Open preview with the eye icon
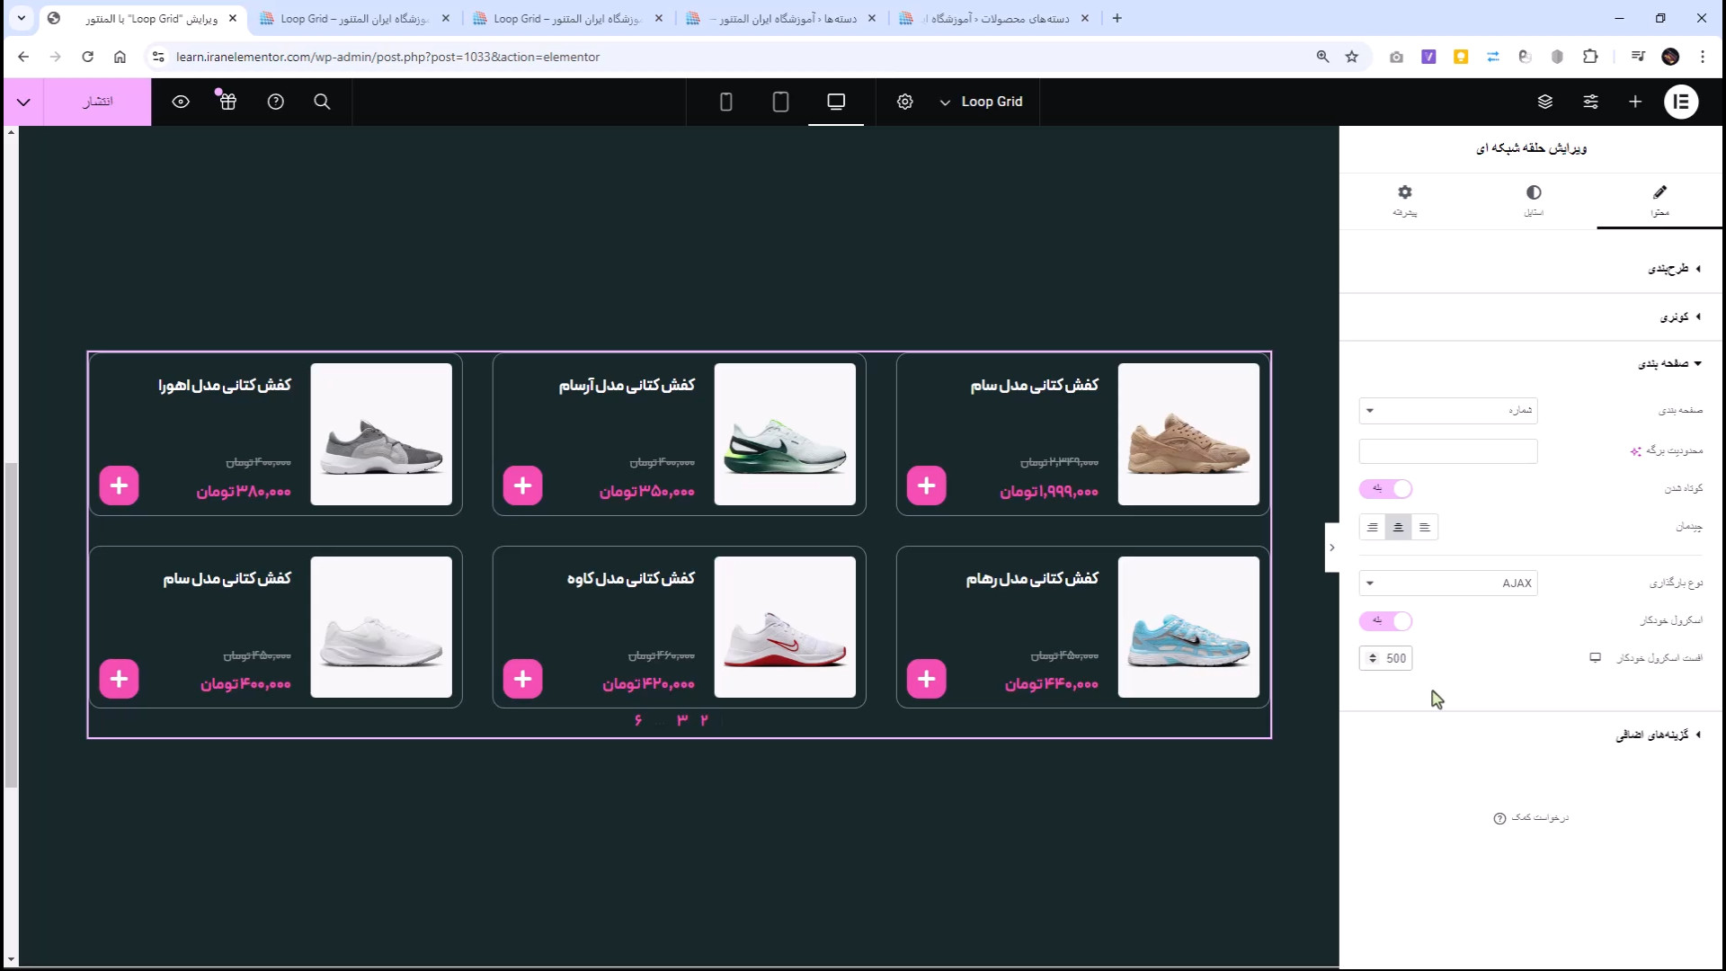1726x971 pixels. point(181,102)
